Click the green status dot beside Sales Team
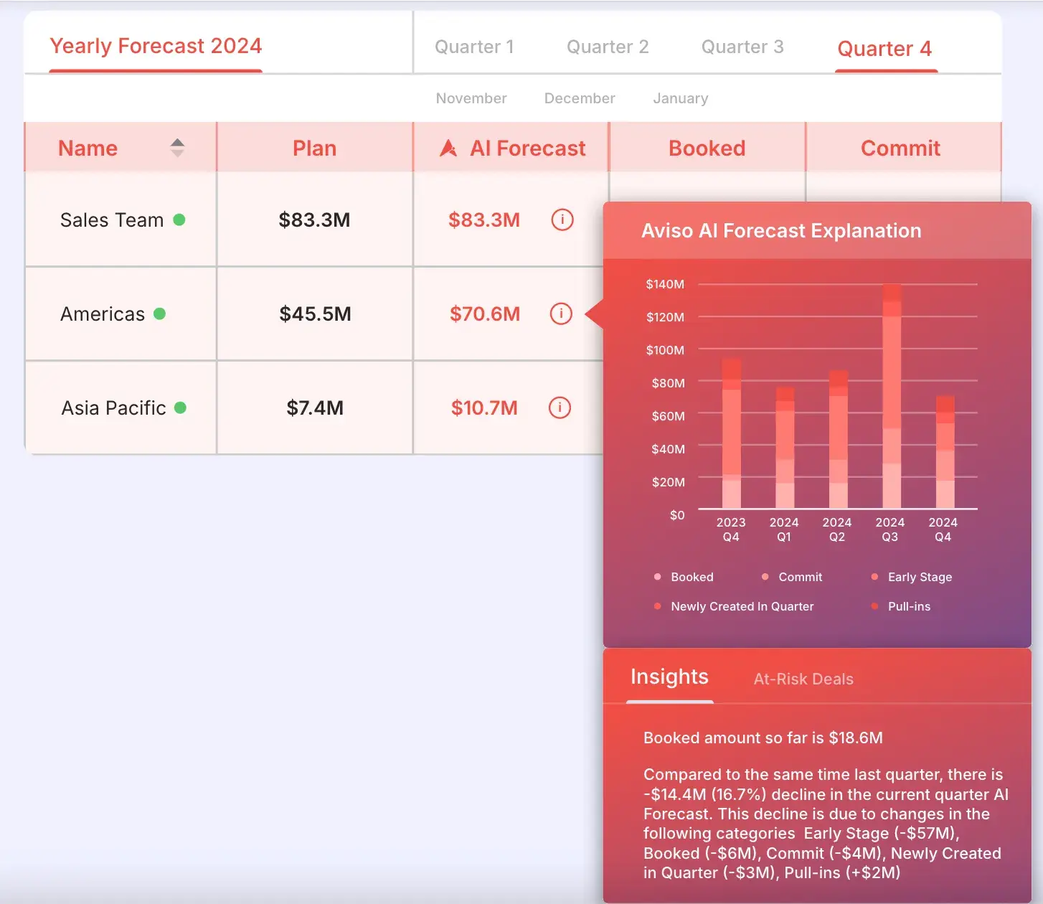 point(179,220)
